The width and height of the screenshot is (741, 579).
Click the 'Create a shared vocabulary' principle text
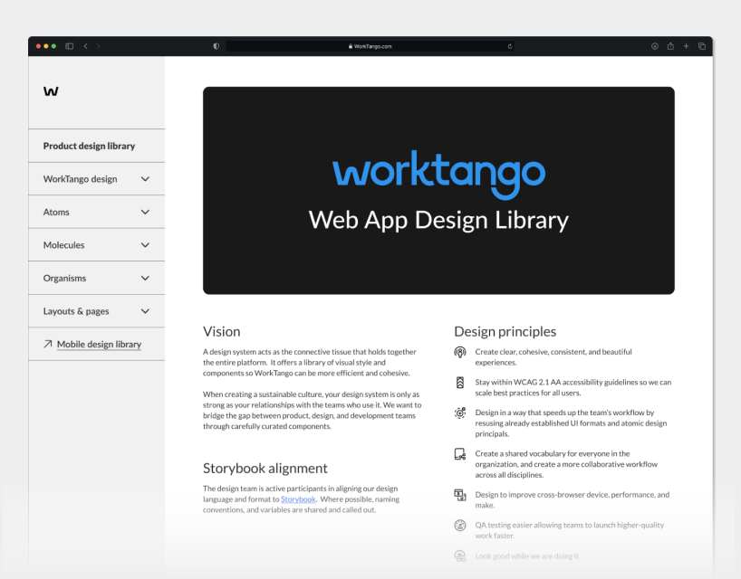click(566, 464)
